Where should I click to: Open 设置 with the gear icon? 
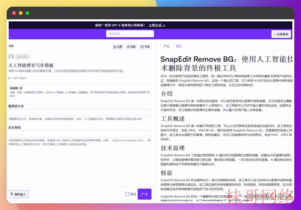point(118,47)
